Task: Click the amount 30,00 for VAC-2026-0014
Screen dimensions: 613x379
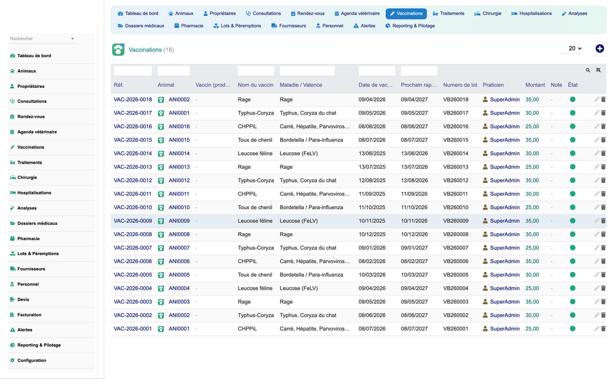Action: tap(532, 154)
